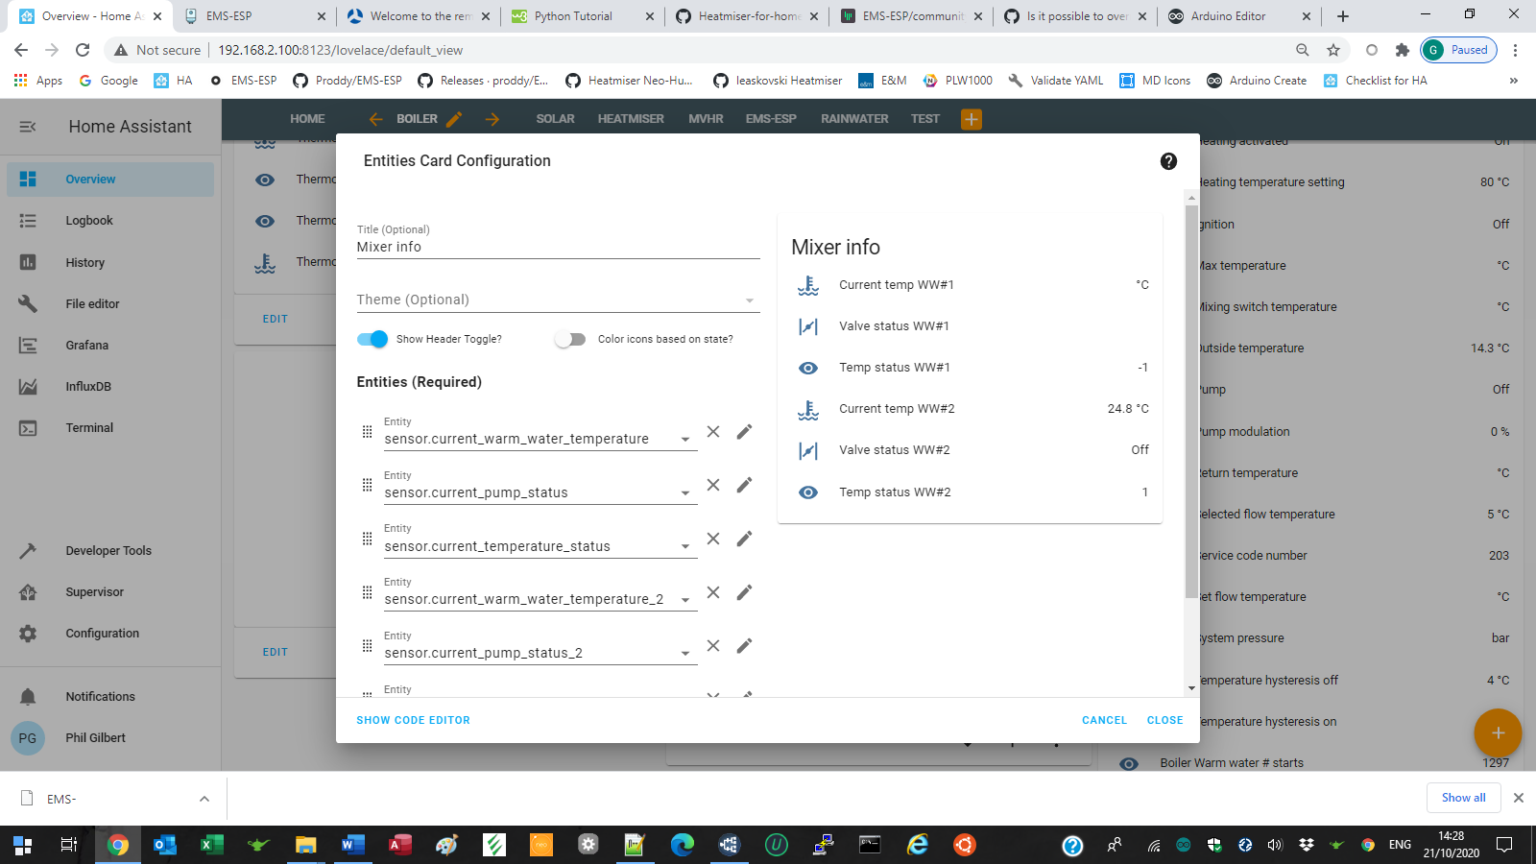Edit the sensor.current_warm_water_temperature entity
This screenshot has width=1536, height=864.
(x=744, y=432)
